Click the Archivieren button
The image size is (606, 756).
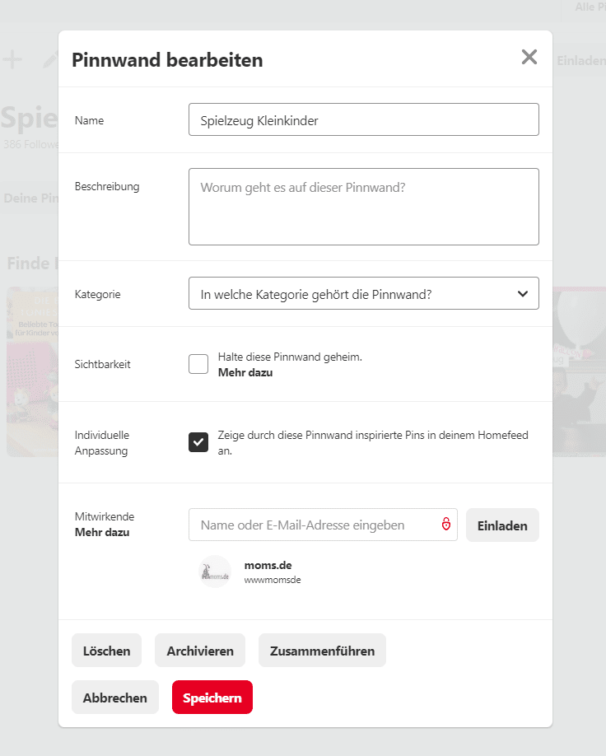click(x=200, y=651)
